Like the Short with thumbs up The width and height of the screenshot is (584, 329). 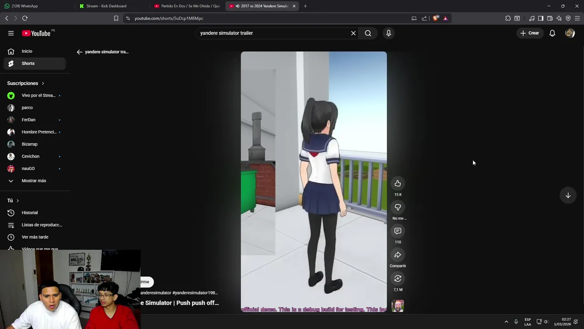click(x=398, y=184)
